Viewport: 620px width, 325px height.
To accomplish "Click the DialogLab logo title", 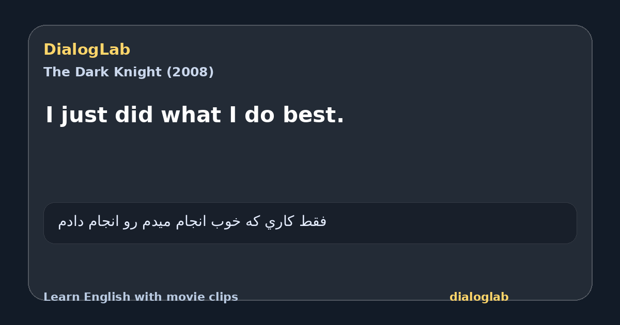I will [87, 50].
